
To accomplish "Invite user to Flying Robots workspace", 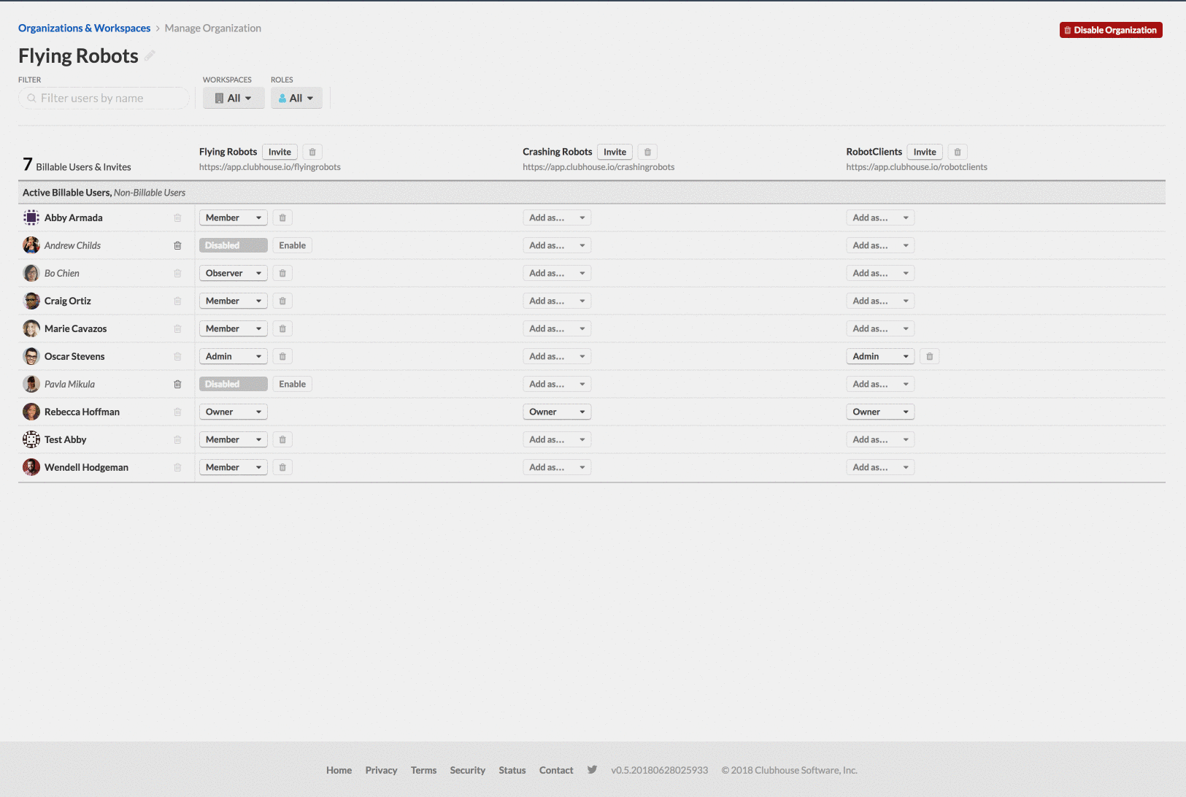I will click(280, 152).
